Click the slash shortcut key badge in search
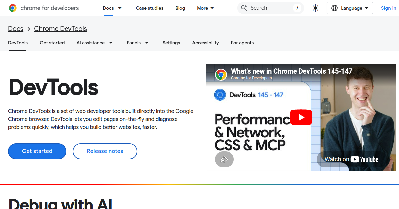The width and height of the screenshot is (399, 209). coord(297,8)
